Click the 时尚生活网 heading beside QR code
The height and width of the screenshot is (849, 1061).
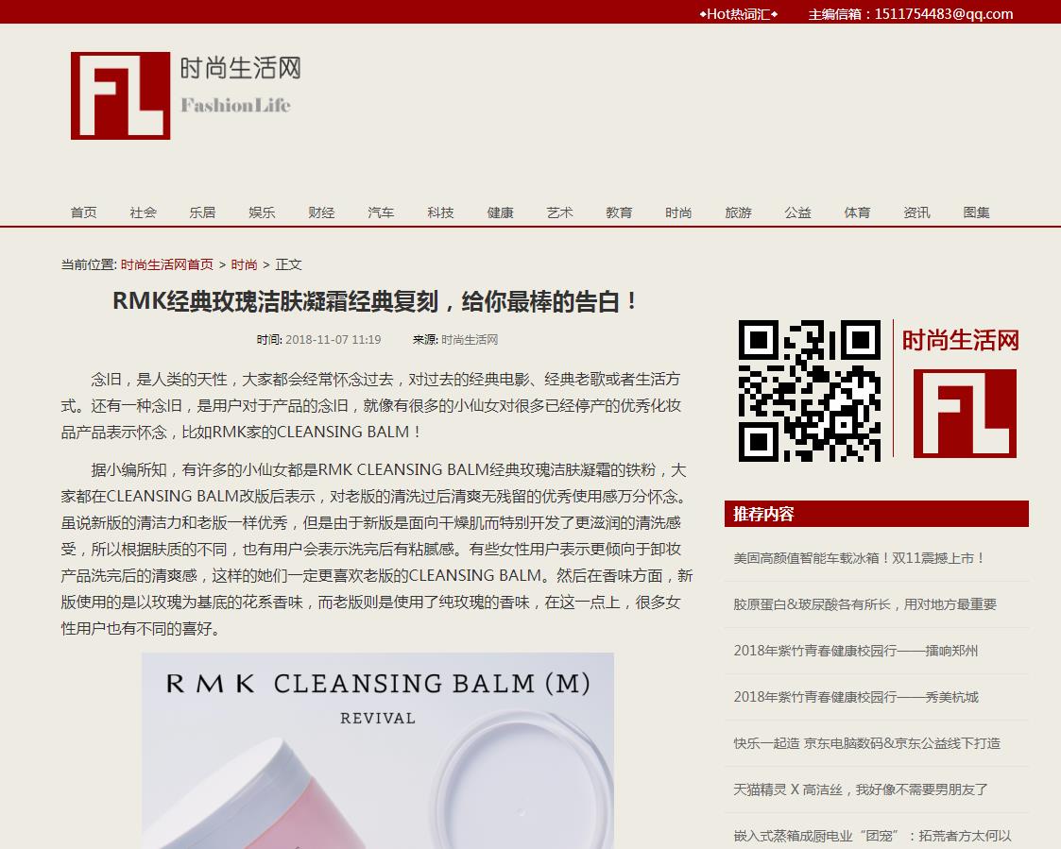(960, 340)
